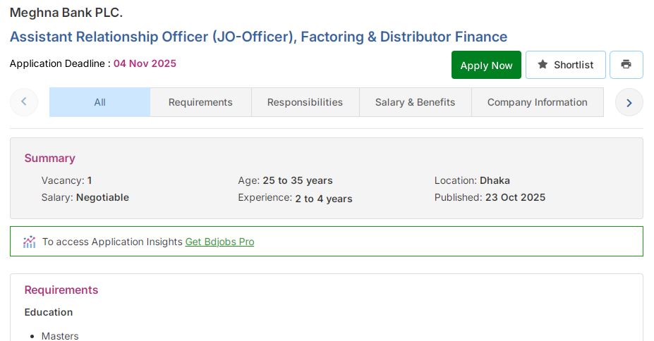Click the 04 Nov 2025 deadline date
The height and width of the screenshot is (341, 654).
[x=145, y=63]
